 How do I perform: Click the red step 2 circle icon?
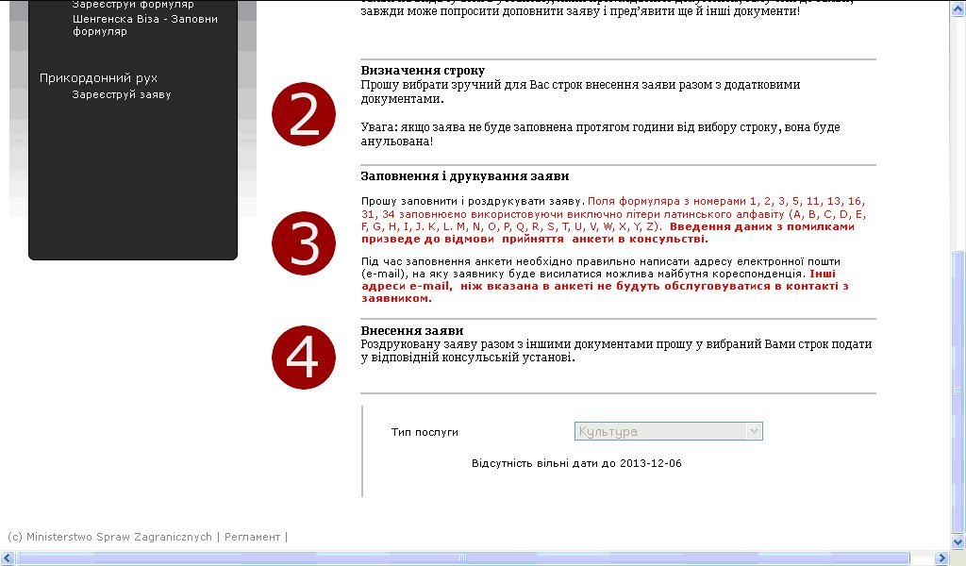tap(304, 114)
